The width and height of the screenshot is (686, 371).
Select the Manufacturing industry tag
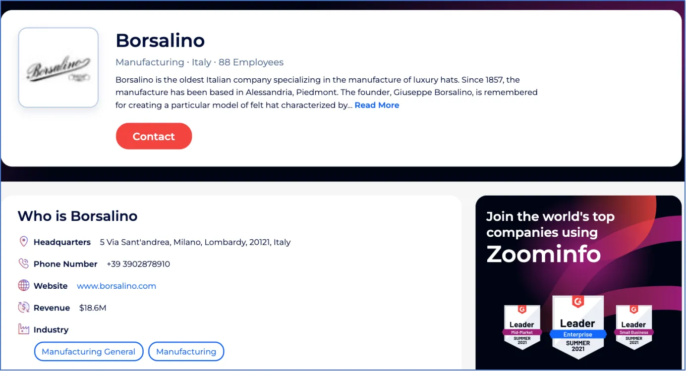coord(186,351)
